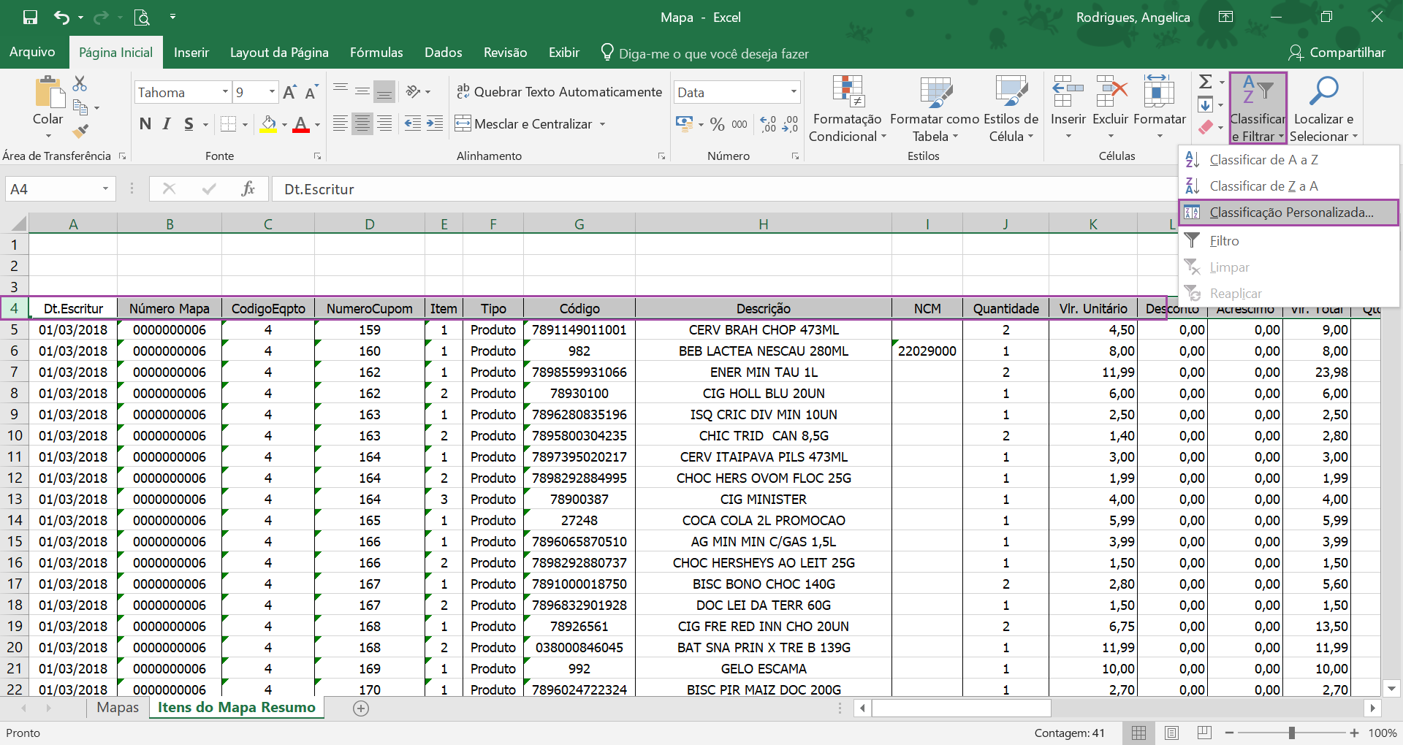Click the Inserir cells icon in Células

click(x=1068, y=92)
